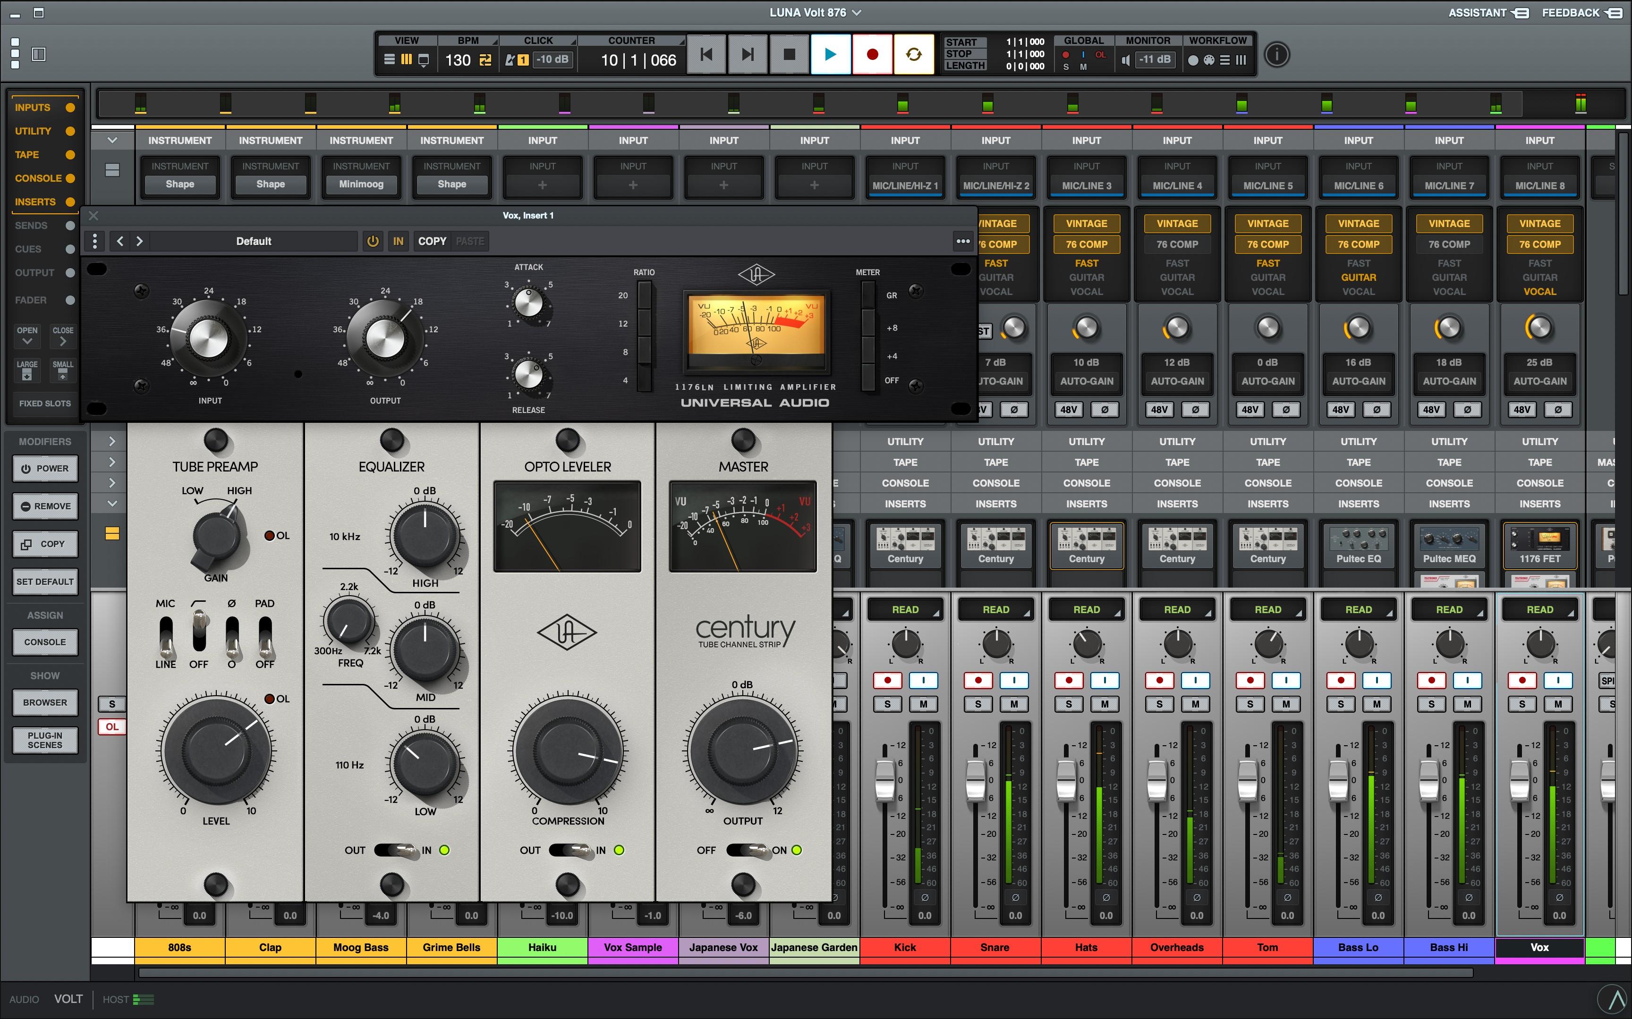Open the info circle icon
This screenshot has height=1019, width=1632.
pyautogui.click(x=1276, y=55)
